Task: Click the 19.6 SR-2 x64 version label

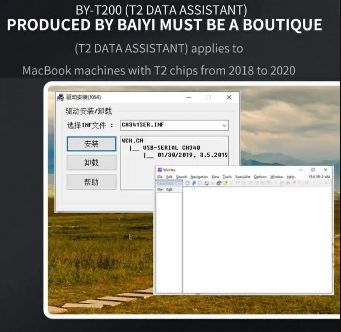Action: [319, 177]
